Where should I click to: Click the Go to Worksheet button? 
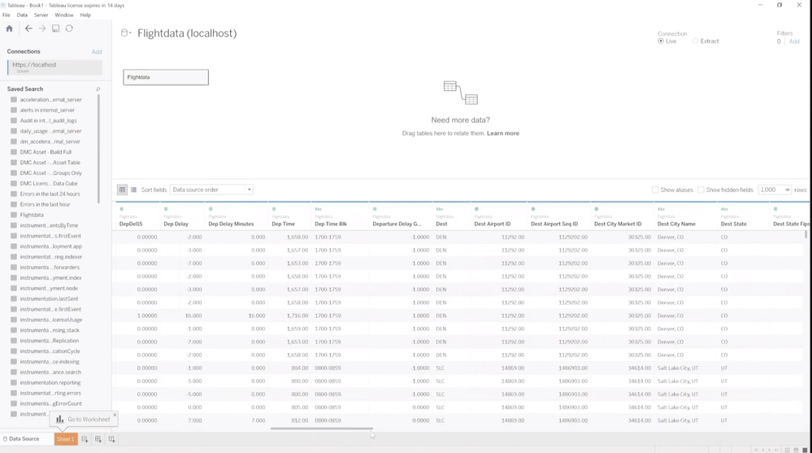click(84, 420)
